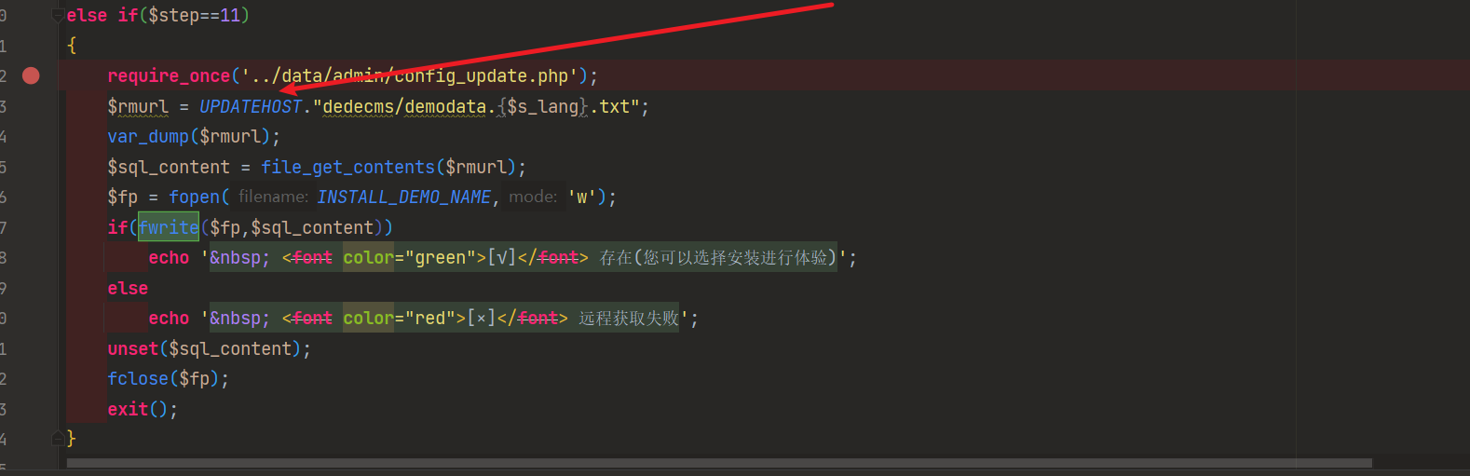Click the INSTALL_DEMO_NAME constant
The image size is (1470, 476).
403,197
